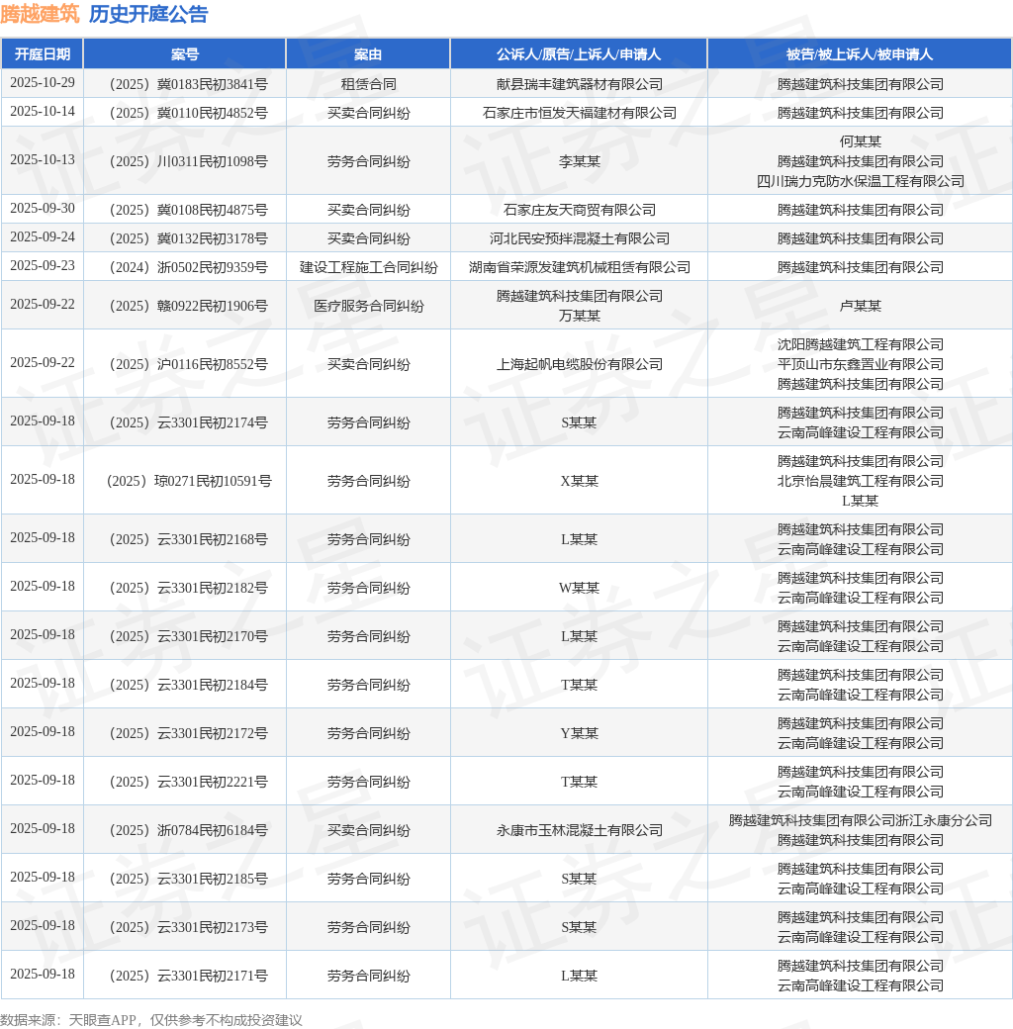Click the 建设工程施工合同纠纷 cause cell
Image resolution: width=1013 pixels, height=1029 pixels.
pos(368,268)
